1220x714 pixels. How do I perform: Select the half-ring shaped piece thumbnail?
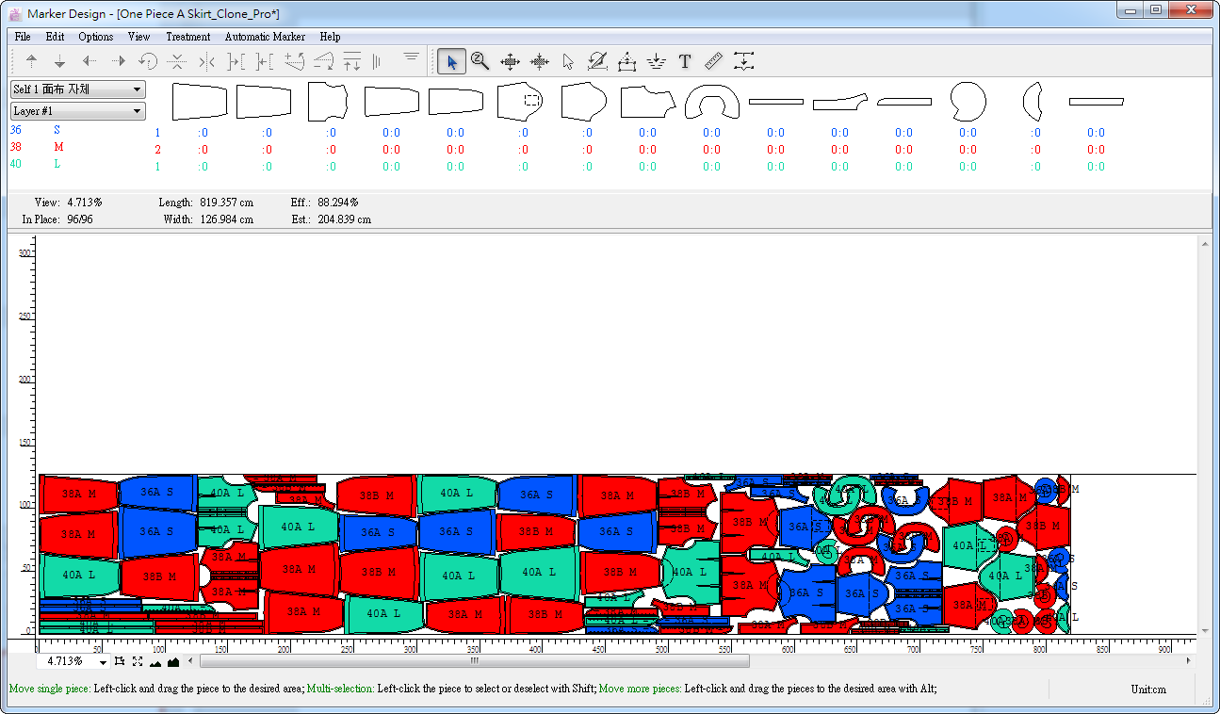point(711,101)
